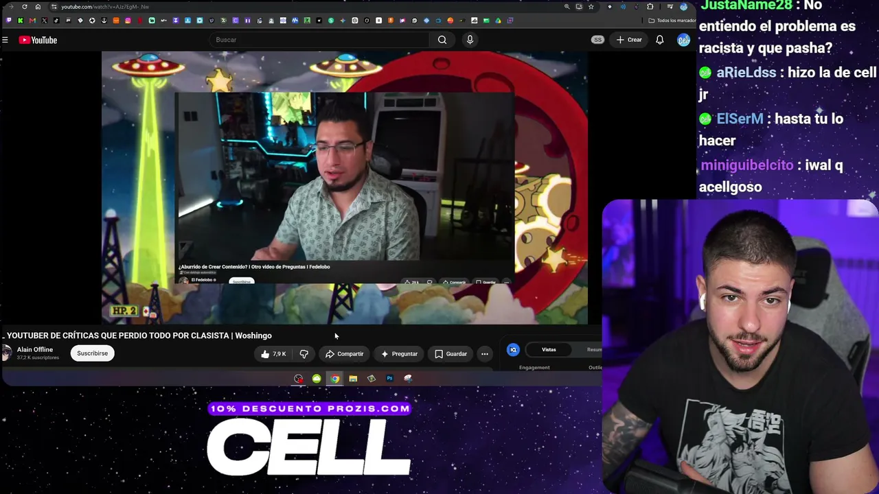Open the Google Drive bookmark
The image size is (879, 494).
[x=498, y=21]
